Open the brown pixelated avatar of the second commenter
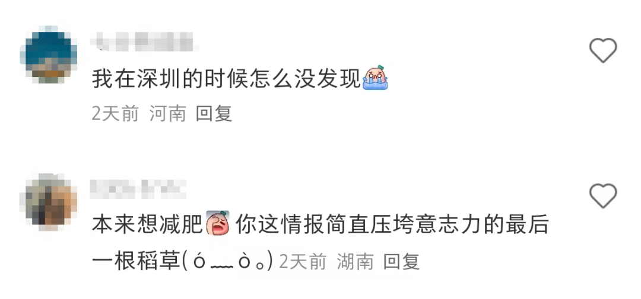This screenshot has height=299, width=641. pos(48,202)
